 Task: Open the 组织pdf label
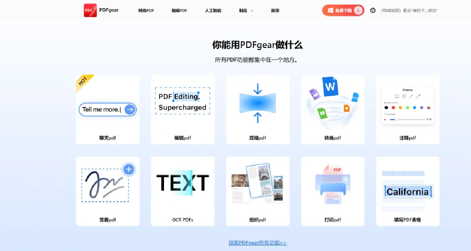tap(258, 220)
